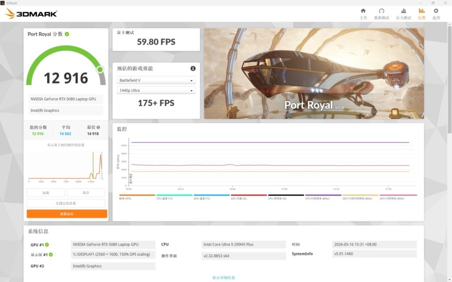The width and height of the screenshot is (452, 282).
Task: Open info icon beside 预估的游戏效能
Action: 193,68
